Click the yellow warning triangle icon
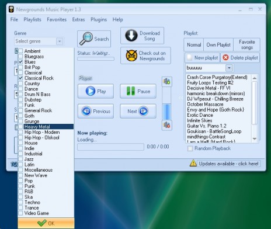This screenshot has height=229, width=271. (x=193, y=163)
